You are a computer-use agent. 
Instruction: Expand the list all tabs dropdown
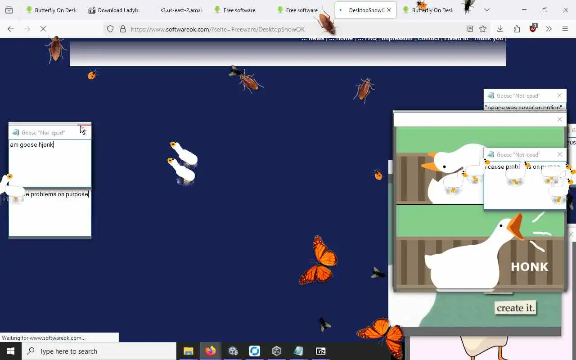487,10
